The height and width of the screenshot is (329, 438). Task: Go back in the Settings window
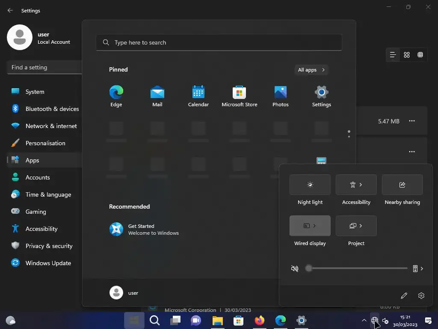point(10,10)
